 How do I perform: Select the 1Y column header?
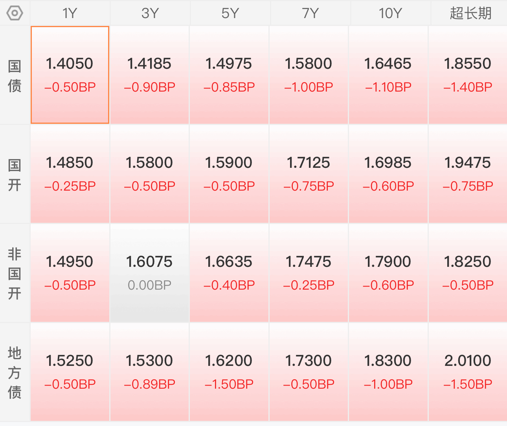click(x=70, y=13)
